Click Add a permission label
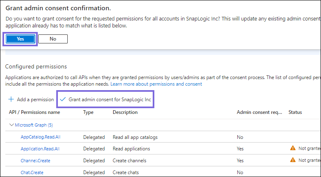Image resolution: width=321 pixels, height=177 pixels. click(x=35, y=100)
